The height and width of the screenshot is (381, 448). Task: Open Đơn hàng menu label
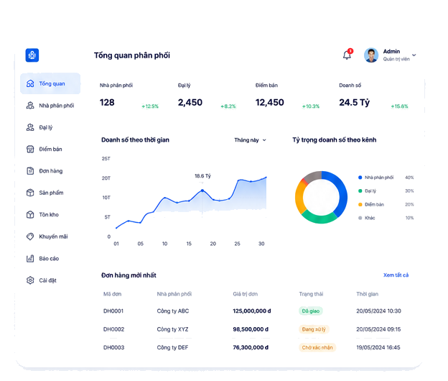51,171
